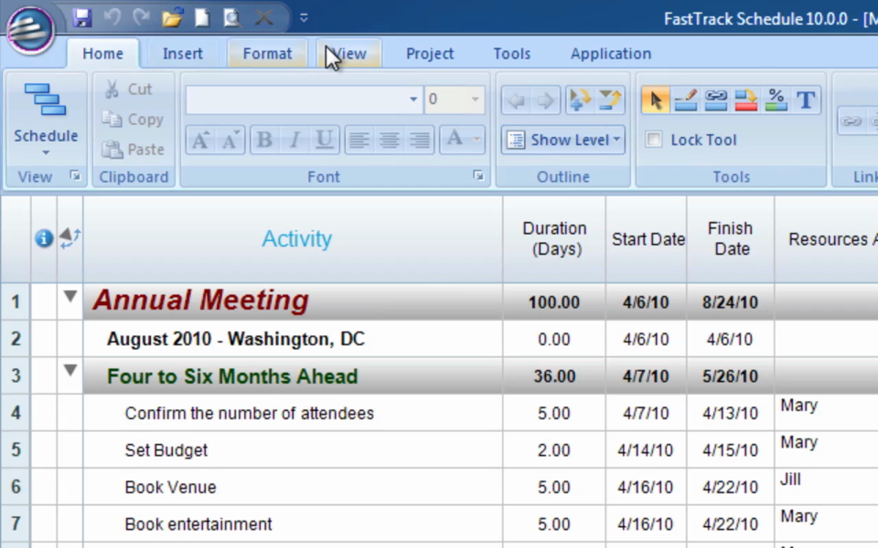
Task: Open the Font group dialog launcher
Action: coord(478,176)
